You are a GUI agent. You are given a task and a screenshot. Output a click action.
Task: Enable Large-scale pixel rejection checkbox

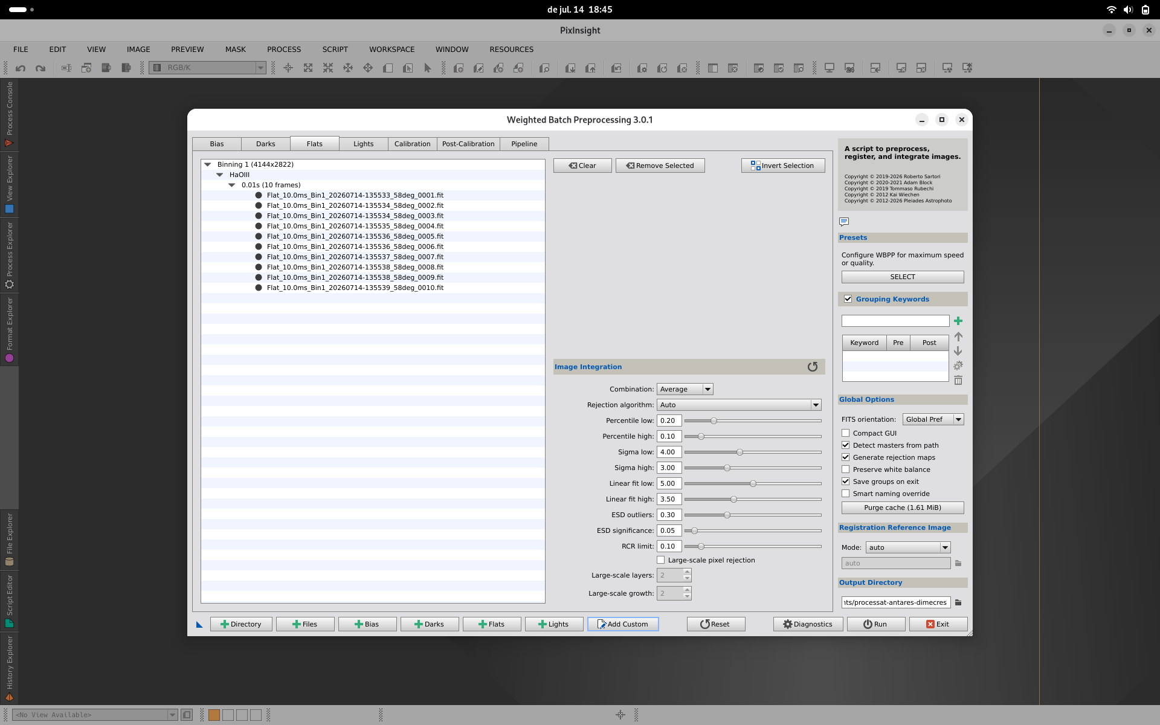[661, 560]
